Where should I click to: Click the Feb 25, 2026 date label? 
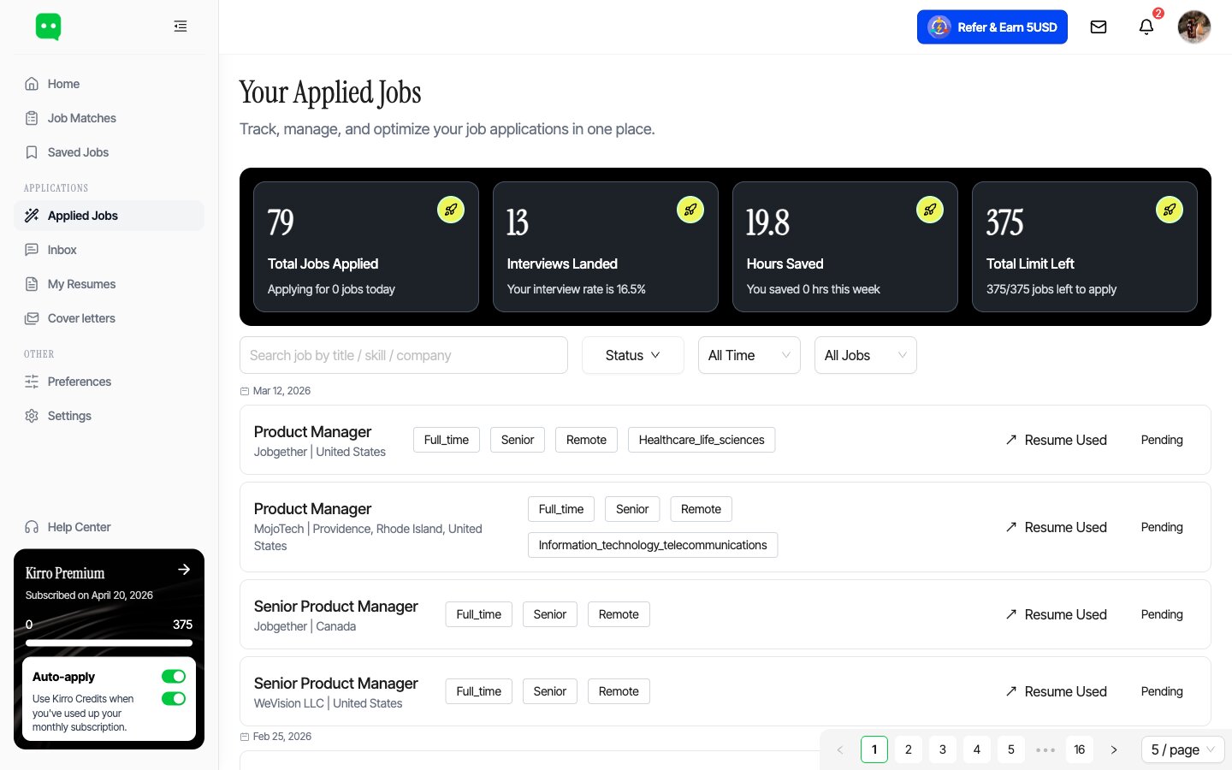282,737
